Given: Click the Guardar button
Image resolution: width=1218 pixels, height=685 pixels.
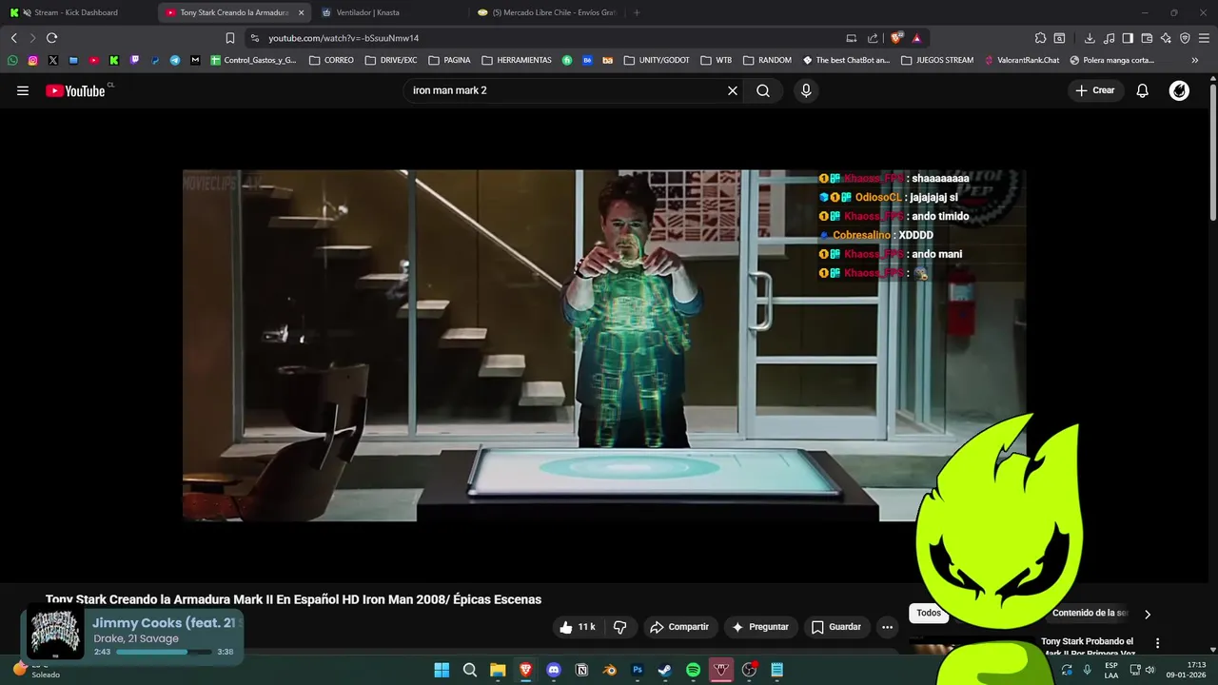Looking at the screenshot, I should point(835,627).
